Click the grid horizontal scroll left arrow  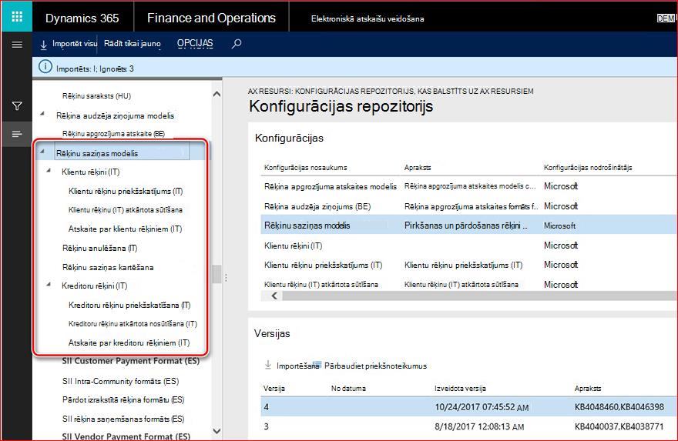pos(274,296)
